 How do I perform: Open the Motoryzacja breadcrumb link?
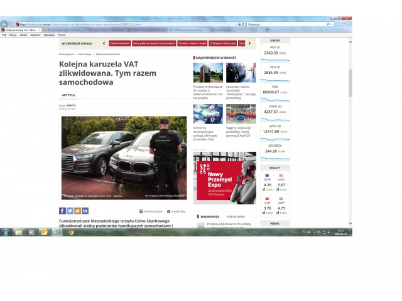click(x=85, y=55)
